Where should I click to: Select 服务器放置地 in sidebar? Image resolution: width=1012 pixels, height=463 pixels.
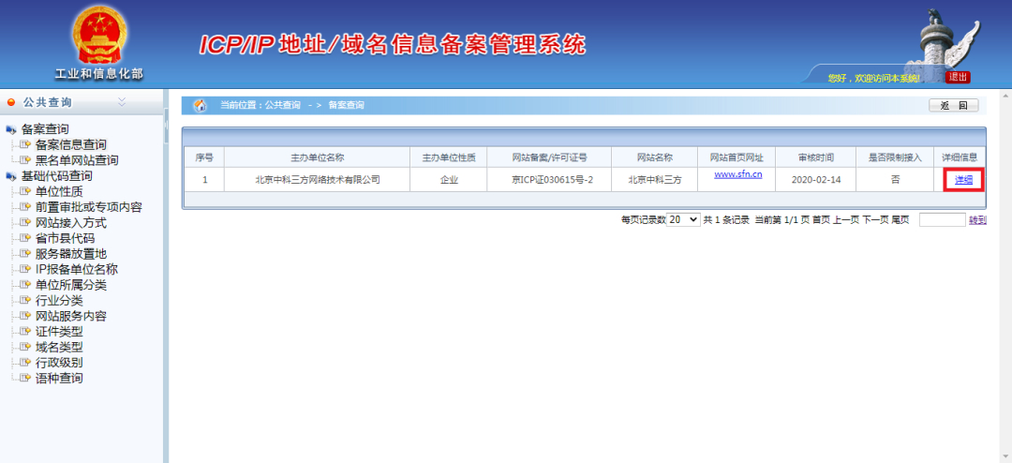tap(71, 254)
